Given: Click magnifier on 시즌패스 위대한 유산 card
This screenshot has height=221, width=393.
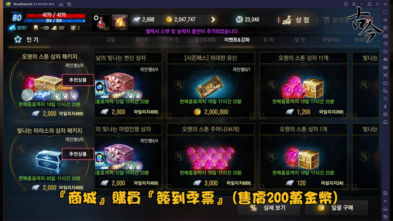Looking at the screenshot, I should click(x=179, y=85).
